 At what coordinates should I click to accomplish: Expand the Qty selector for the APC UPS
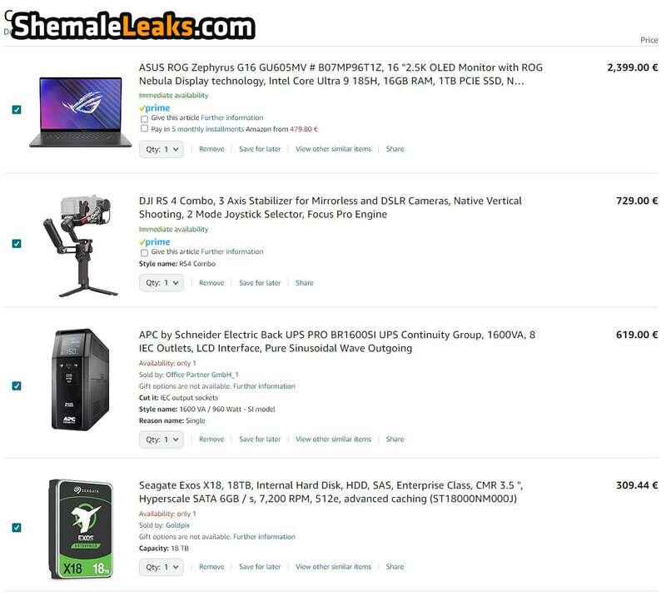162,440
